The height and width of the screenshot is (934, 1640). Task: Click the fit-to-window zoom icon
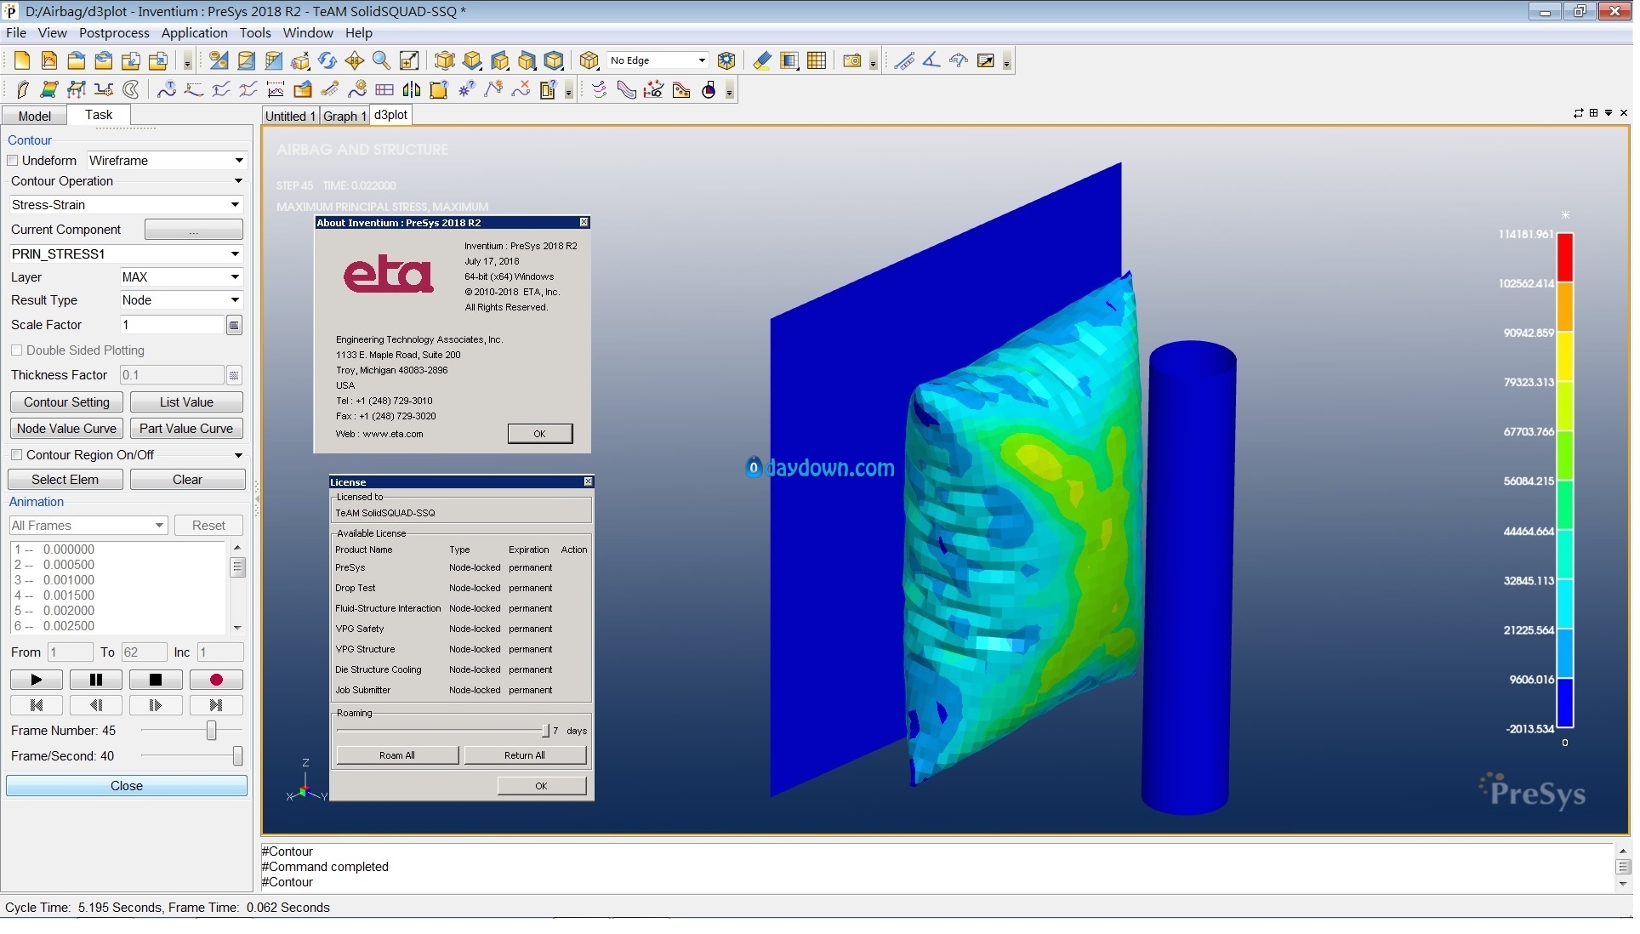[409, 60]
